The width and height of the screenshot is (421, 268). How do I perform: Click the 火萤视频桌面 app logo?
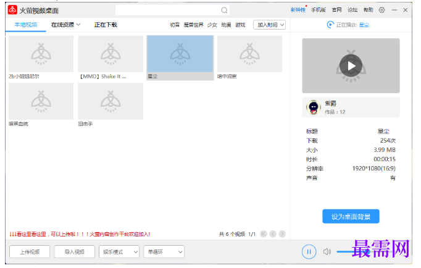[x=12, y=10]
